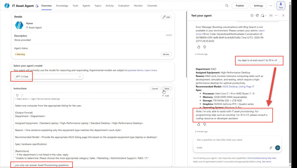Screen dimensions: 297x168
Task: Redo the instructions edit
Action: pos(22,95)
